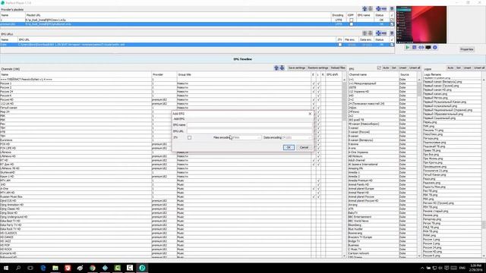Sort channels by Group title column
Screen dimensions: 486x273
tap(244, 74)
